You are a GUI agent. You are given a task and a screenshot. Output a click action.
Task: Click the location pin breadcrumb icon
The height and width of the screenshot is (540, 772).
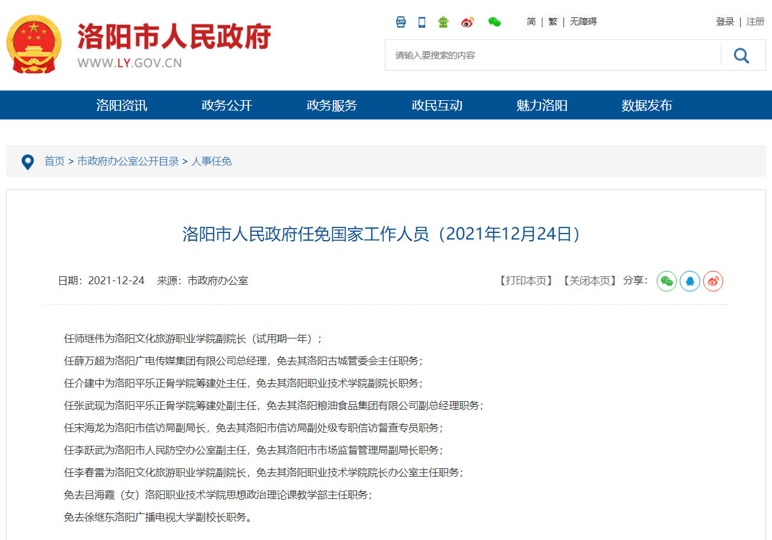[x=28, y=162]
